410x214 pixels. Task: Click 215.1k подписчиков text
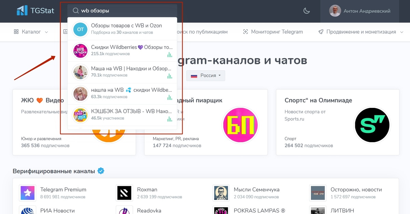(x=110, y=54)
